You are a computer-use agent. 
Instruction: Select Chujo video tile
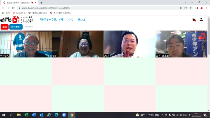pos(130,44)
